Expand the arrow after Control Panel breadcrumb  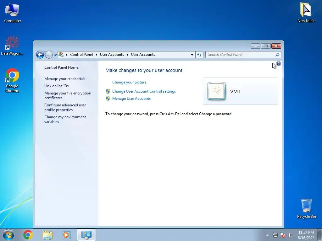tap(96, 55)
